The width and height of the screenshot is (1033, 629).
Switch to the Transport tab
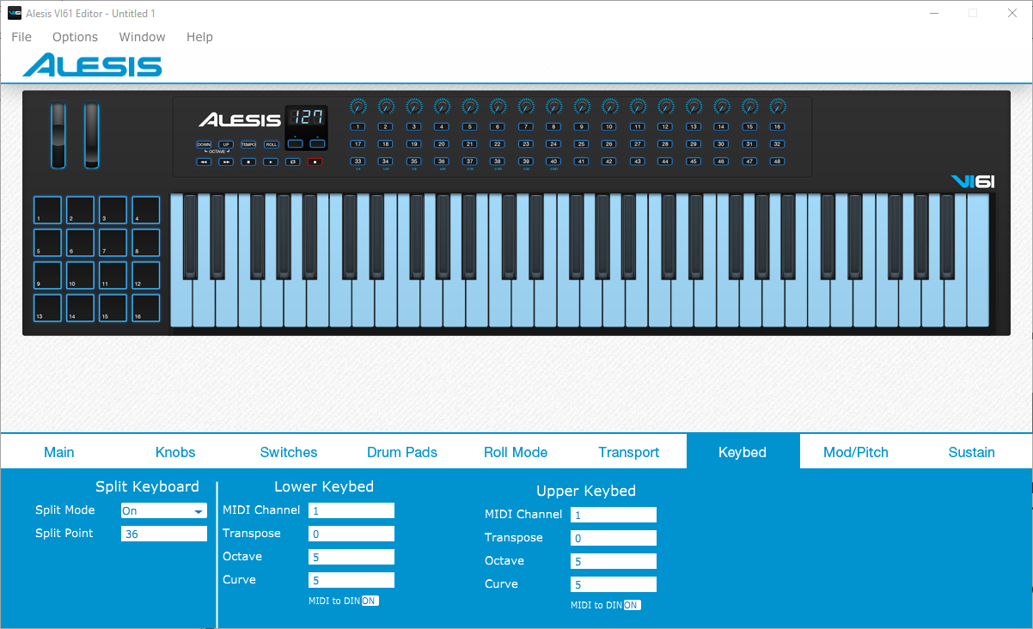click(x=629, y=452)
